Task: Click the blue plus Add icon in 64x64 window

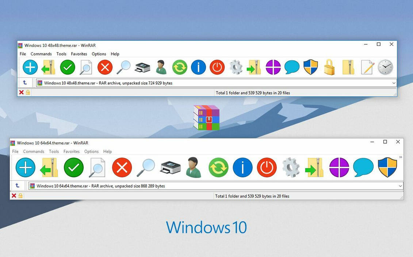Action: point(25,167)
